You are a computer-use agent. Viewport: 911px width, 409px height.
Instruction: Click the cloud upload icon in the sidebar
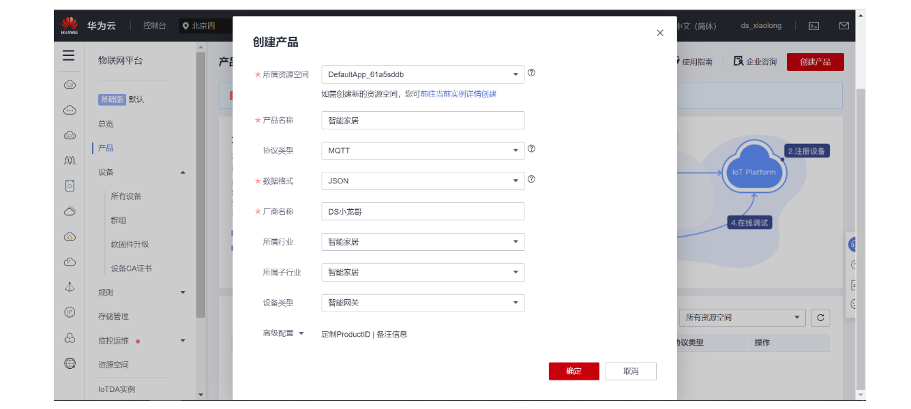[70, 237]
